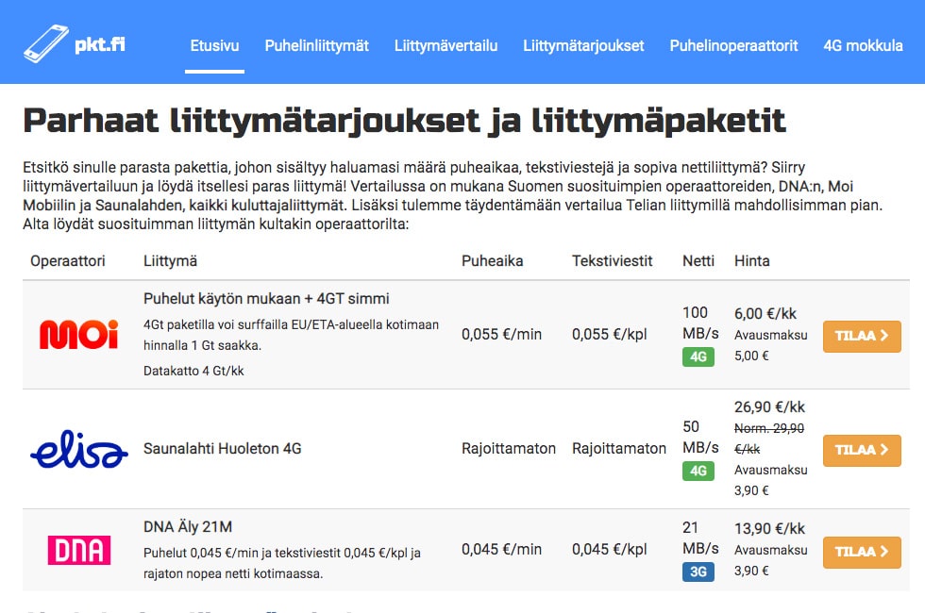Click the '26,90 €/kk' price
The height and width of the screenshot is (613, 925).
769,407
